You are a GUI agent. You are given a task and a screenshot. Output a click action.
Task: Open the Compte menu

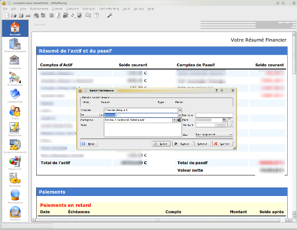[x=57, y=9]
